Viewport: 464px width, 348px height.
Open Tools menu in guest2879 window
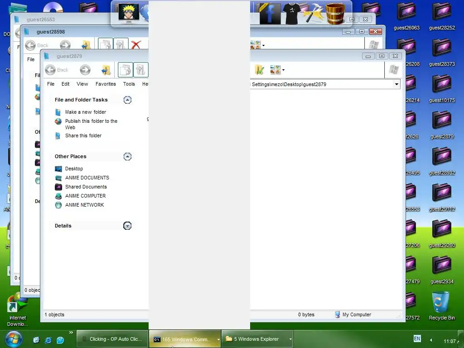[x=129, y=84]
